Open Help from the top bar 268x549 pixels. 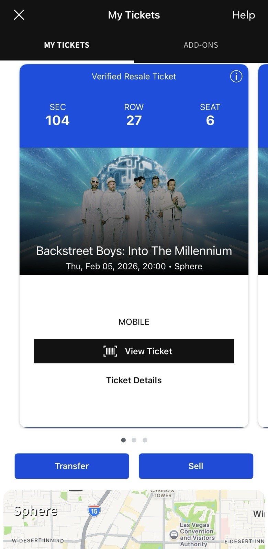[x=244, y=15]
